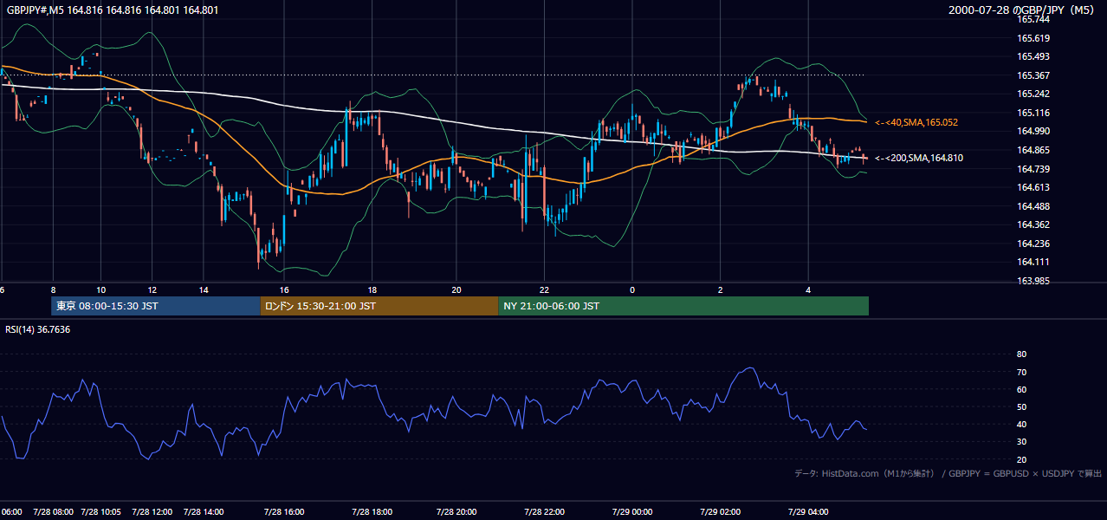Screen dimensions: 1107x520
Task: Click hour tick 22 under price chart
Action: tap(544, 289)
